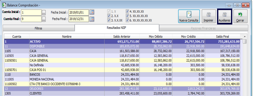Click the Saldo Anterior column header
The image size is (253, 96).
[122, 37]
